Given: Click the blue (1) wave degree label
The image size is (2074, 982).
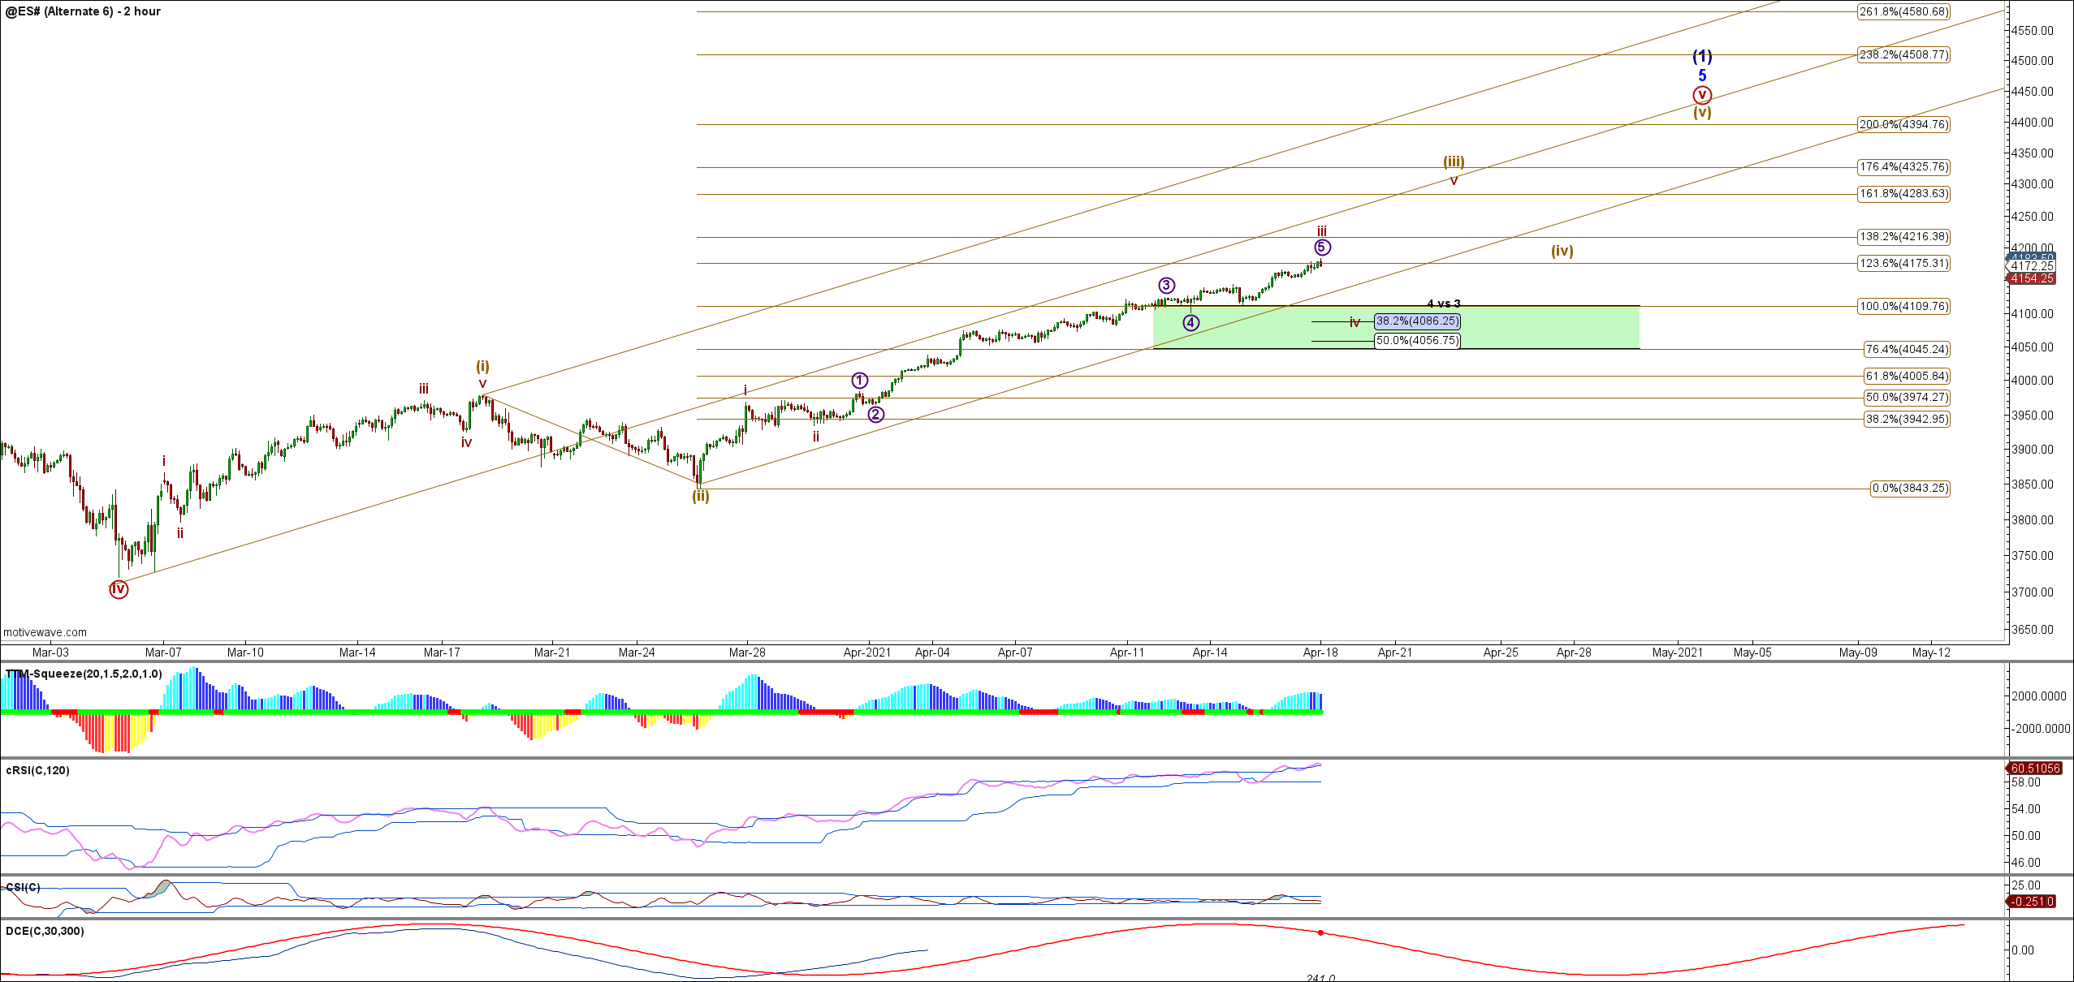Looking at the screenshot, I should pos(1702,56).
